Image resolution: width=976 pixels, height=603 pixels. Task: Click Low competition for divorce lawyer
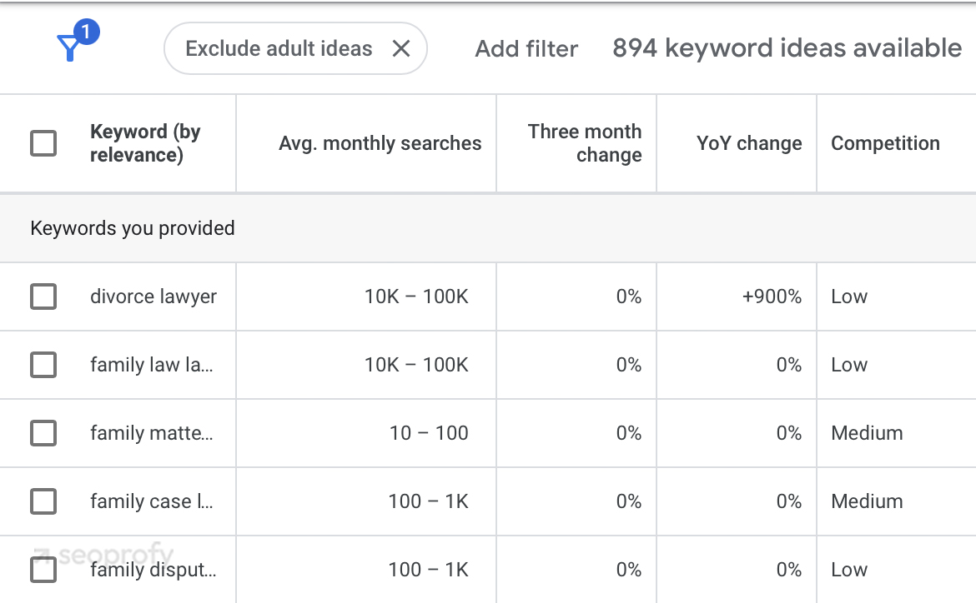click(x=849, y=297)
